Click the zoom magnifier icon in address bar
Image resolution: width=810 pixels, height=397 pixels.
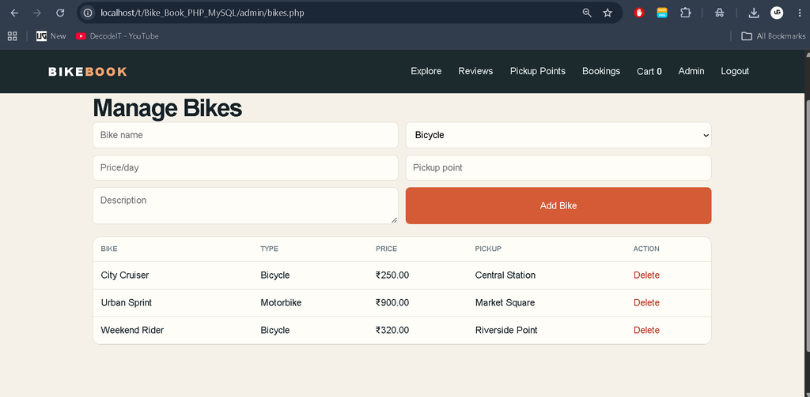(587, 13)
